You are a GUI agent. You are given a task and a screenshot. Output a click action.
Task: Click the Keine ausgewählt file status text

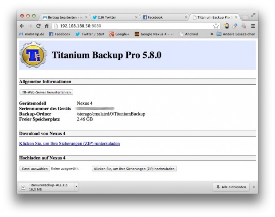click(x=65, y=168)
